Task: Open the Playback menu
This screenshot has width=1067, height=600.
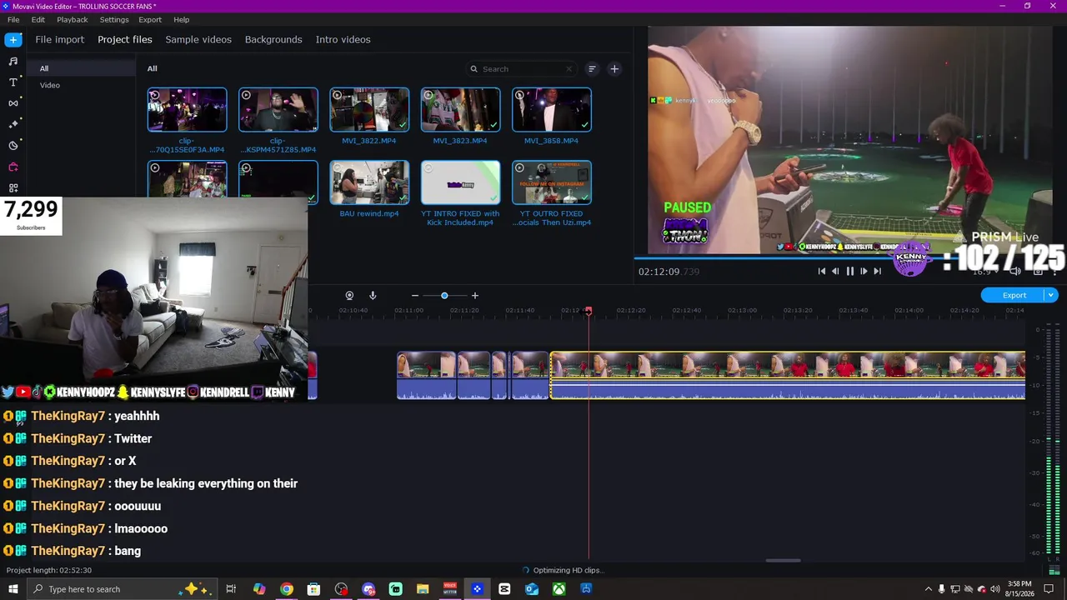Action: click(x=73, y=19)
